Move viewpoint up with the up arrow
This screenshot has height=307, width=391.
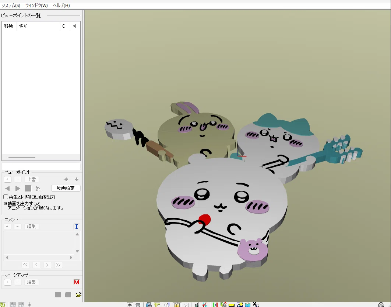pos(66,179)
